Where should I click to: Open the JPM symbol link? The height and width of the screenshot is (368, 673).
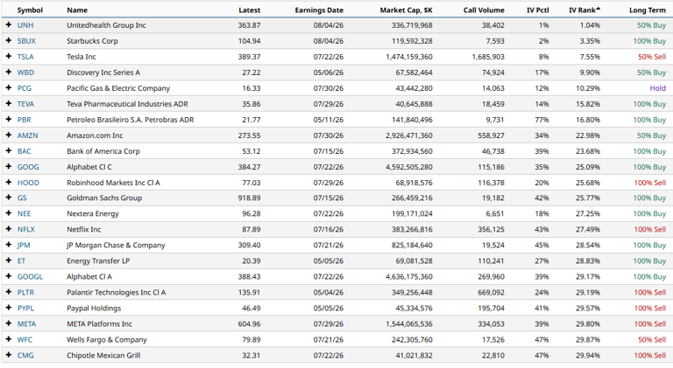(x=24, y=246)
